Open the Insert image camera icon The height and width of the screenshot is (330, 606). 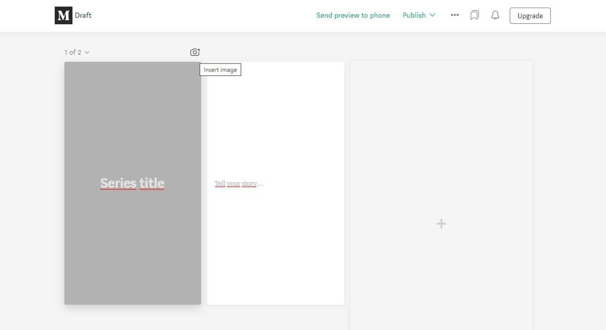(x=194, y=51)
